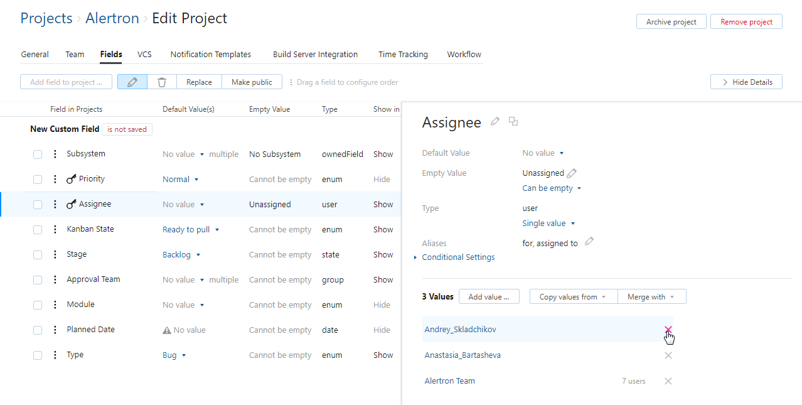
Task: Switch to the Team tab
Action: point(74,54)
